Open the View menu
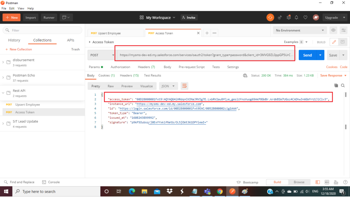The image size is (350, 208). click(21, 8)
